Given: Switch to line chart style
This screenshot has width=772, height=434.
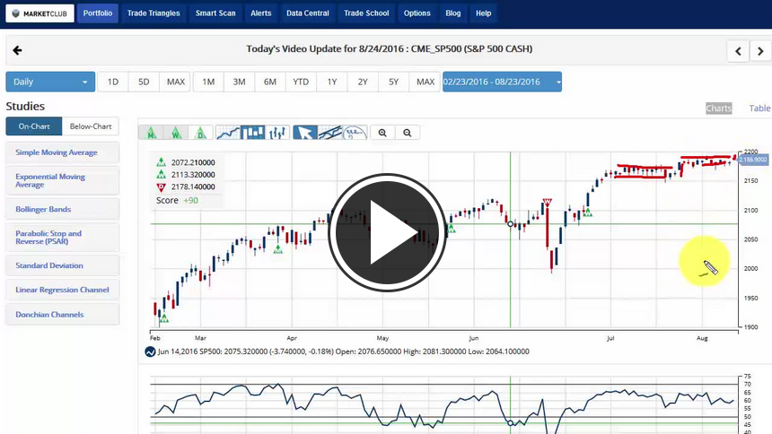Looking at the screenshot, I should (229, 133).
